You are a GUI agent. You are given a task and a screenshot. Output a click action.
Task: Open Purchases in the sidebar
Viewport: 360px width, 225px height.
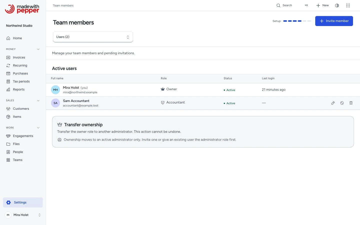point(23,73)
